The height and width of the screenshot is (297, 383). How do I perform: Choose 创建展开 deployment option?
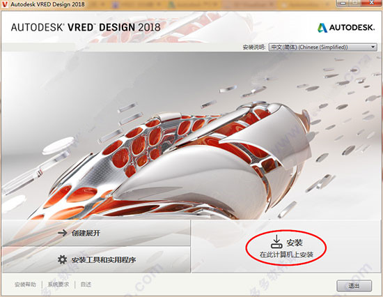[96, 233]
